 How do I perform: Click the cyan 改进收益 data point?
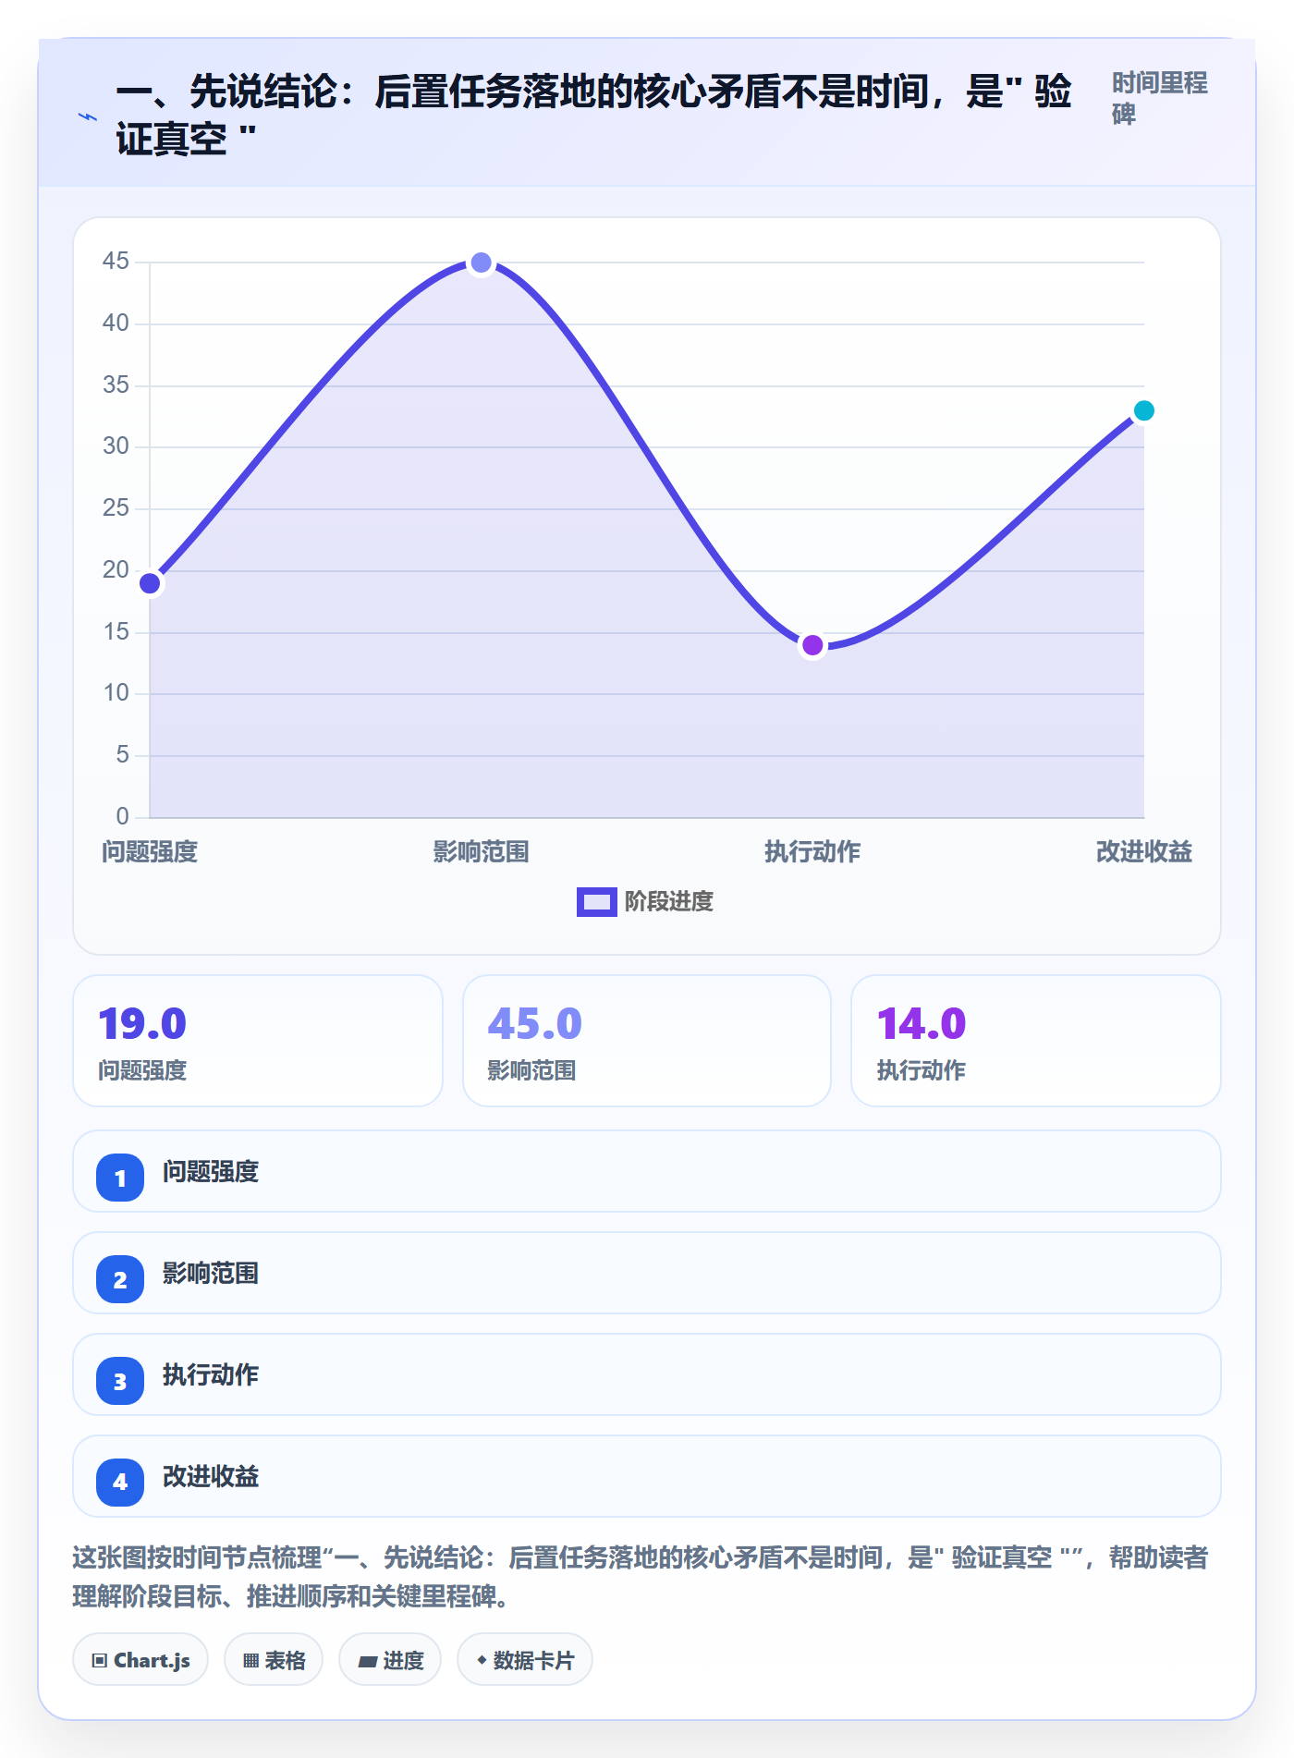[x=1143, y=410]
